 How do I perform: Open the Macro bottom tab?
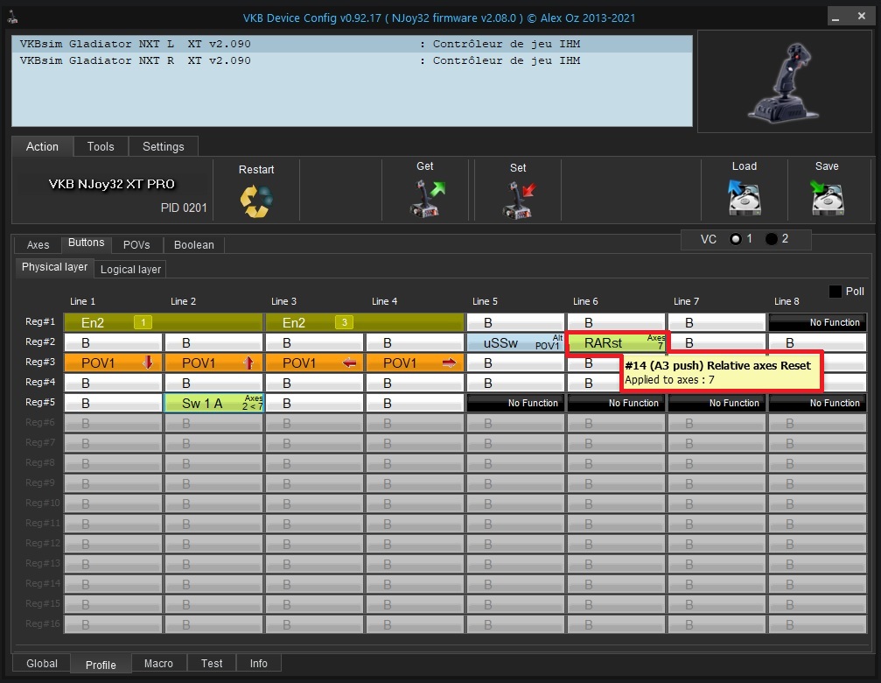pos(158,664)
